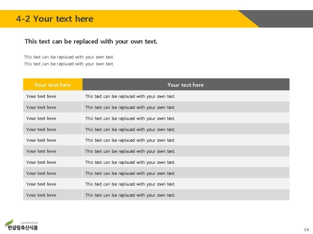Click the Korean 한살림축산식품 logo text
The width and height of the screenshot is (313, 234).
pos(23,228)
